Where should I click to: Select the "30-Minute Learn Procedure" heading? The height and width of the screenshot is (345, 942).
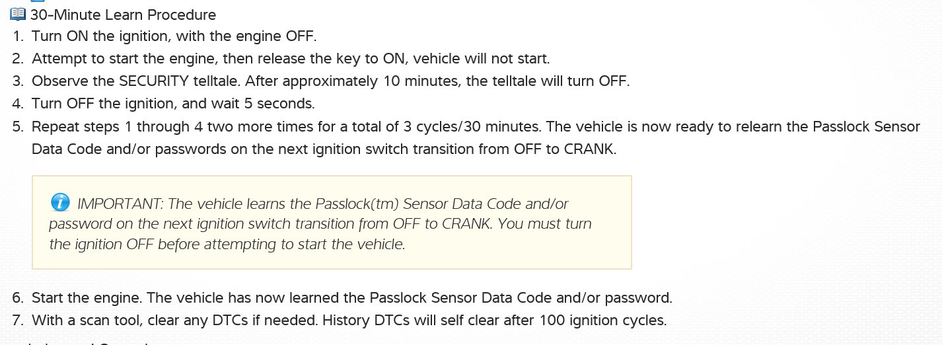pyautogui.click(x=123, y=15)
